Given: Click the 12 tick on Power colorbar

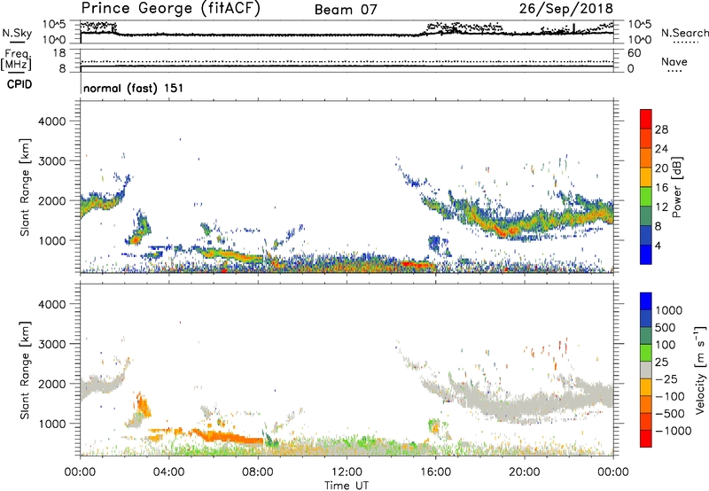Looking at the screenshot, I should tap(661, 207).
